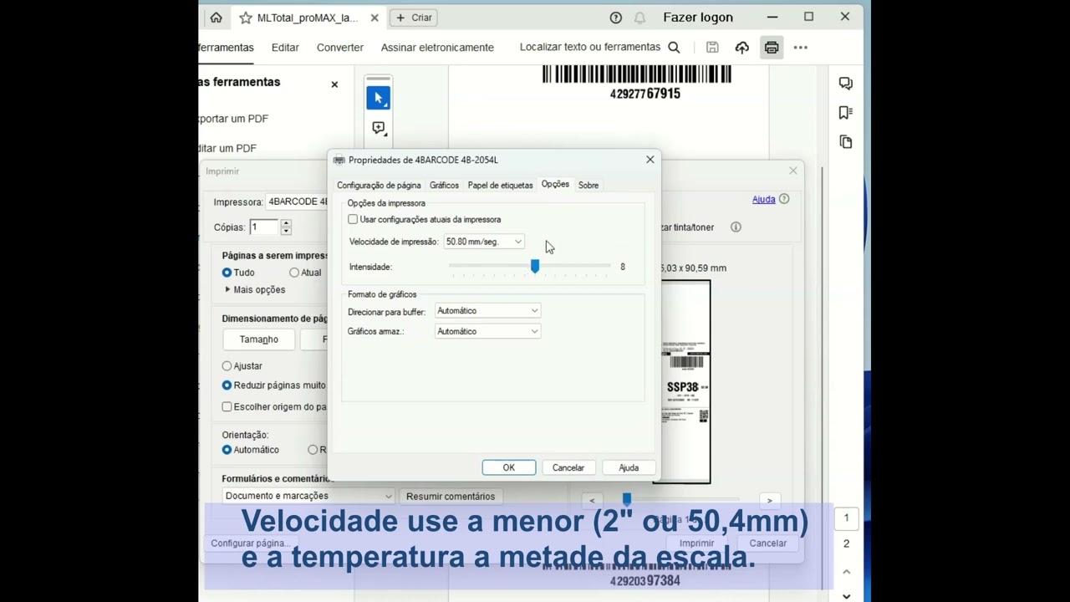Click the printer icon in toolbar

[x=772, y=48]
